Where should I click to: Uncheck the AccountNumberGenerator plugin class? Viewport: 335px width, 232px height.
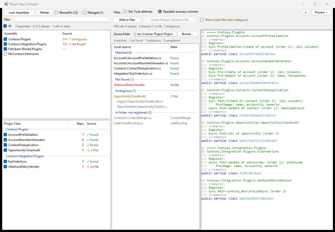click(5, 140)
